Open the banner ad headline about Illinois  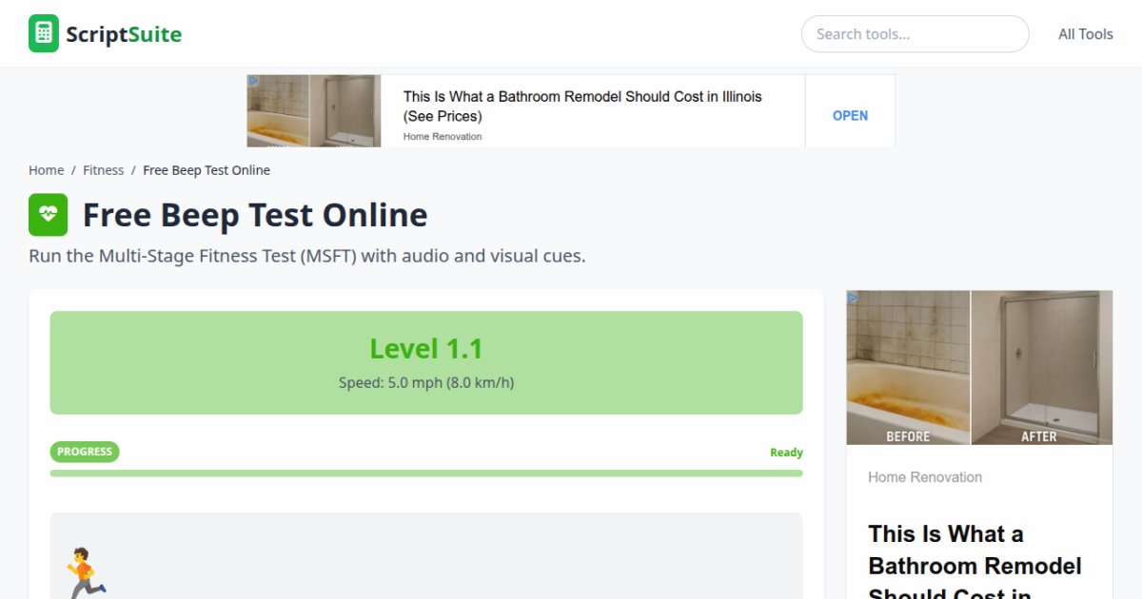581,106
